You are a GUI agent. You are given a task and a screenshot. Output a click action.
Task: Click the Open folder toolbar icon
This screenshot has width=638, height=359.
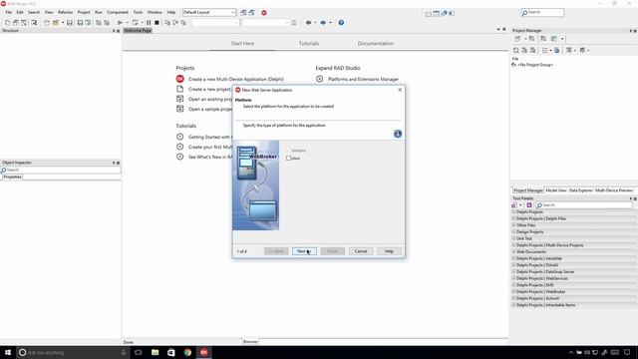tap(56, 23)
